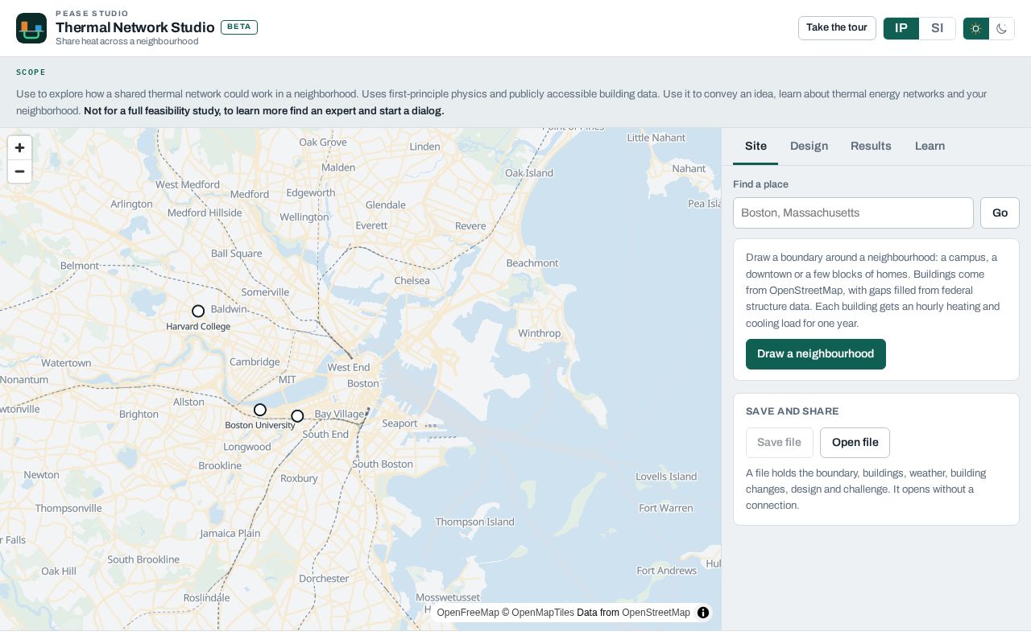Open the Results tab
The height and width of the screenshot is (644, 1031).
pyautogui.click(x=871, y=146)
